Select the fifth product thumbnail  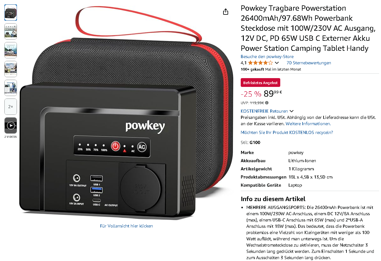click(11, 88)
